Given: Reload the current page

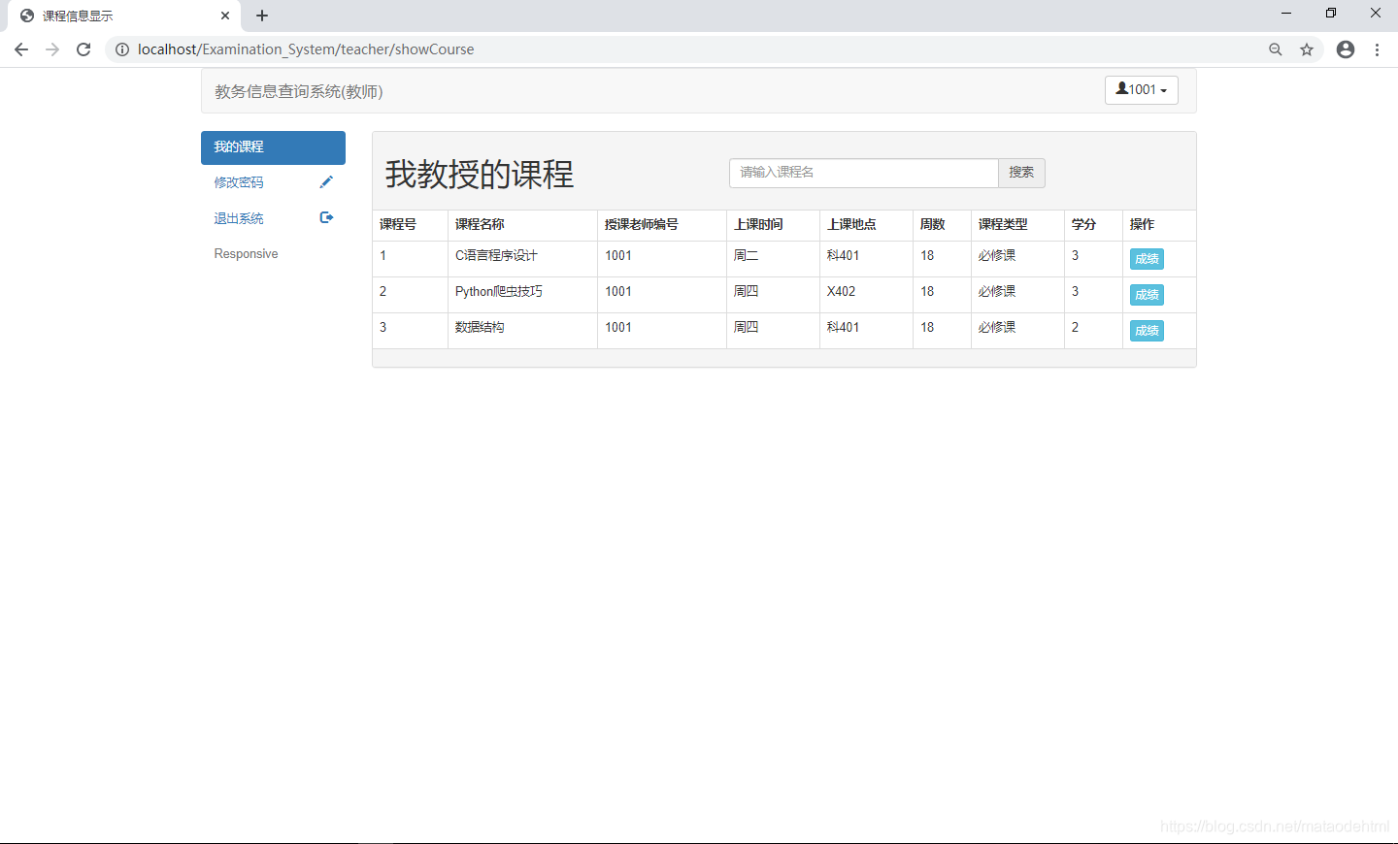Looking at the screenshot, I should click(83, 49).
